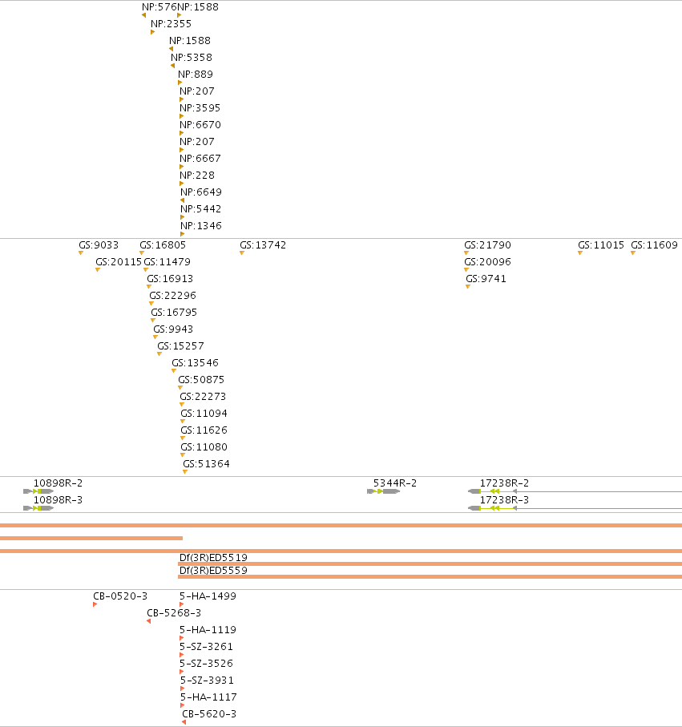Click the NP:889 insertion label
This screenshot has width=682, height=727.
[196, 75]
